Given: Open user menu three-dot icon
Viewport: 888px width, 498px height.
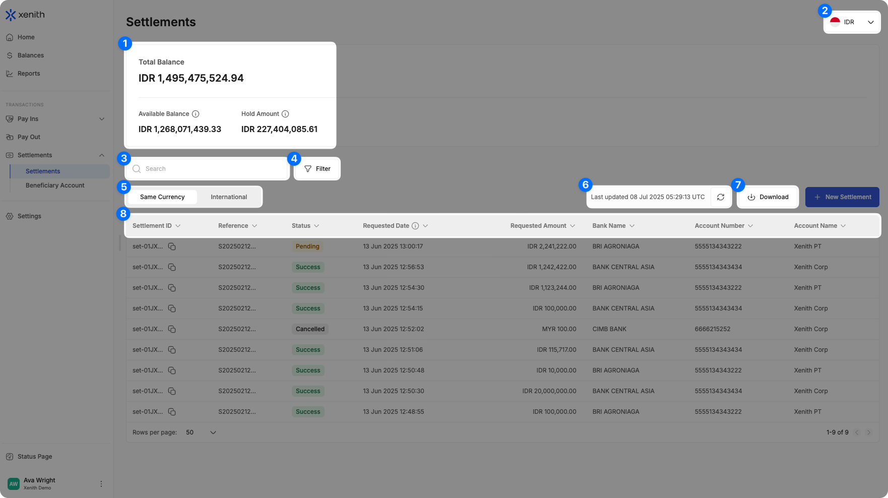Looking at the screenshot, I should [x=101, y=484].
